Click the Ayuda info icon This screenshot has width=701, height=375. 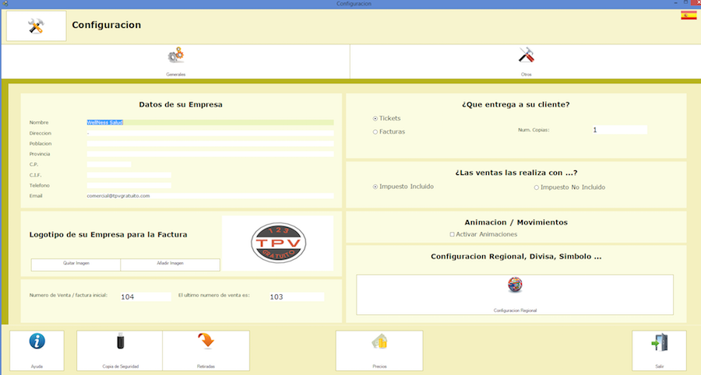pyautogui.click(x=37, y=343)
